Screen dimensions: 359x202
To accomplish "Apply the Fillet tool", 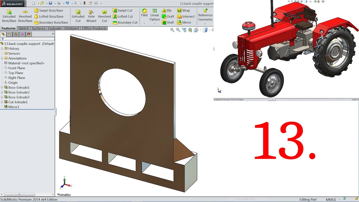I will click(x=144, y=13).
